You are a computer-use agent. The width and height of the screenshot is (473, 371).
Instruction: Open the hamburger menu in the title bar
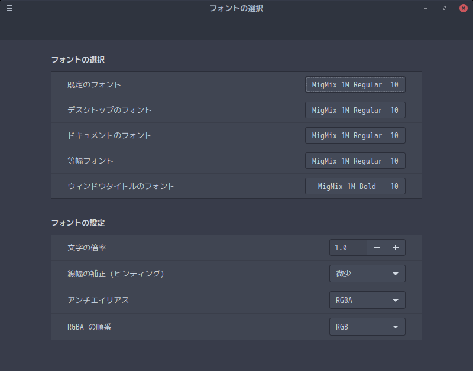9,8
